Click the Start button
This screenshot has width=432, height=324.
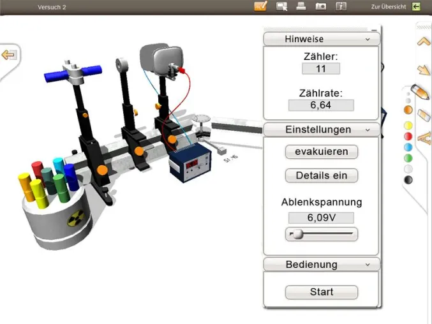(322, 292)
